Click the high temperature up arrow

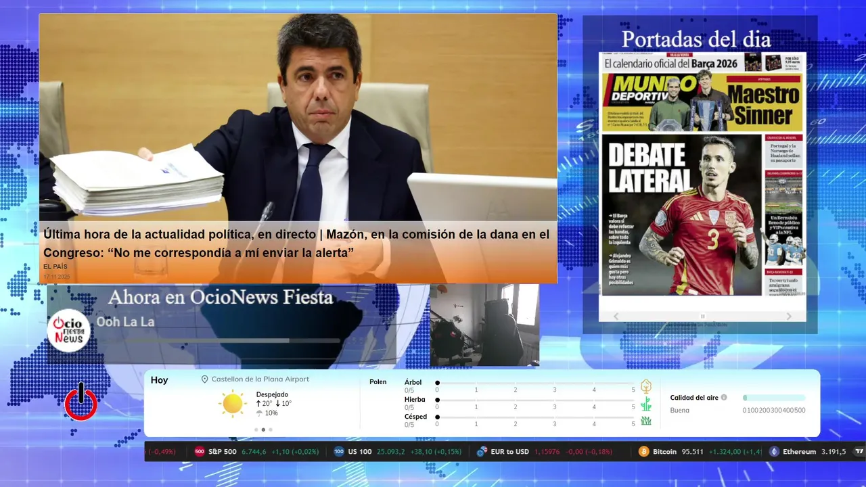click(258, 404)
